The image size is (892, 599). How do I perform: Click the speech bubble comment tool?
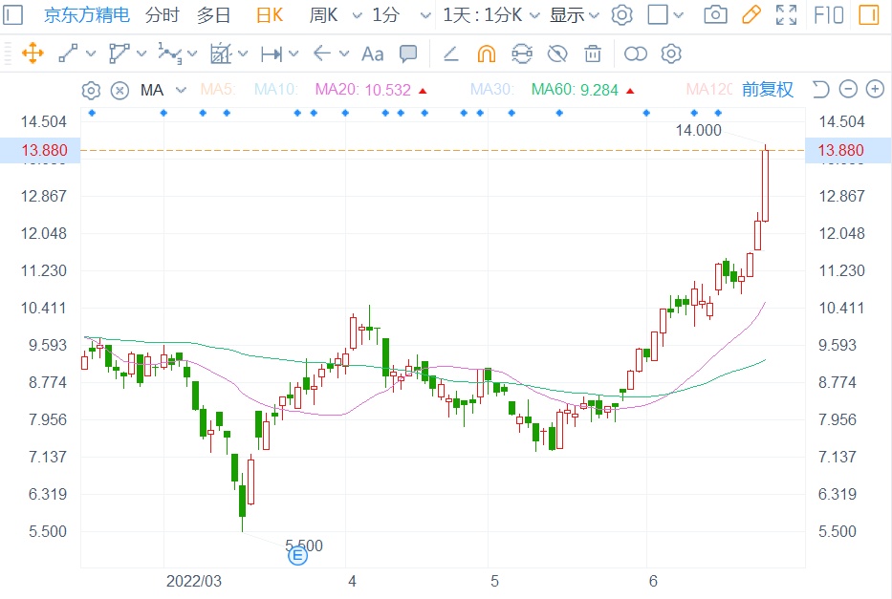(x=408, y=53)
